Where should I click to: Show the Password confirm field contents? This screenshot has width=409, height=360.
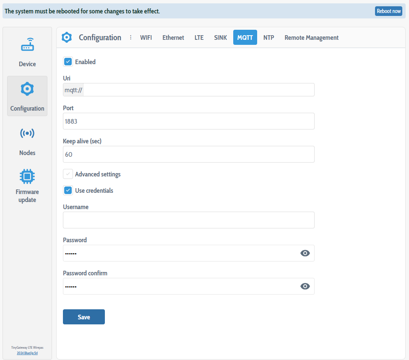coord(305,286)
